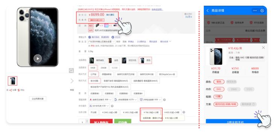Select 256G memory in the mobile rental sheet
Screen dimensions: 276x135
234,89
